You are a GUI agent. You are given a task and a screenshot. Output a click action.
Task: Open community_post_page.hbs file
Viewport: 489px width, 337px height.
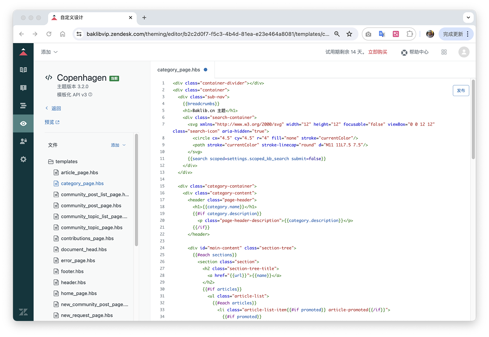pyautogui.click(x=87, y=206)
